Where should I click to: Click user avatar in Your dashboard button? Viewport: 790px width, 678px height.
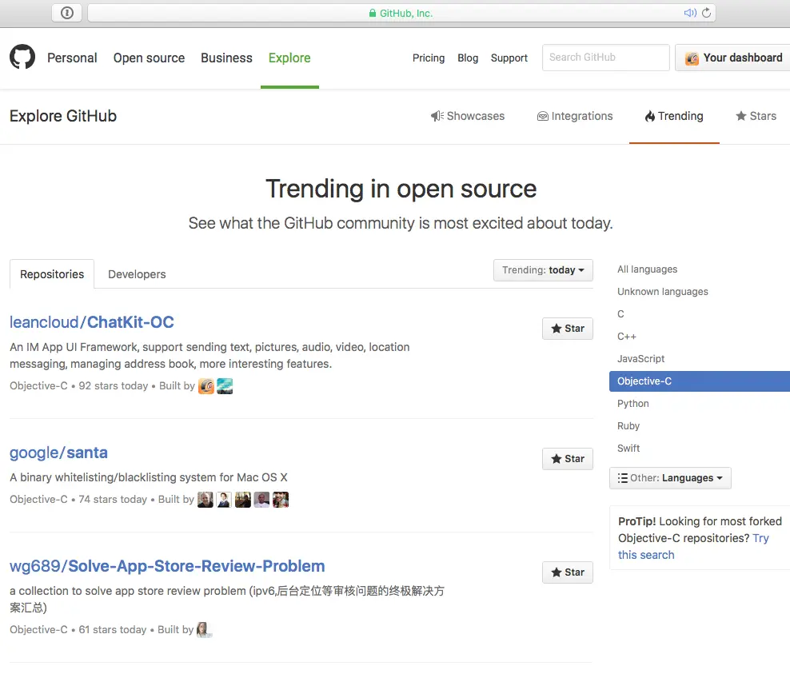(x=692, y=58)
